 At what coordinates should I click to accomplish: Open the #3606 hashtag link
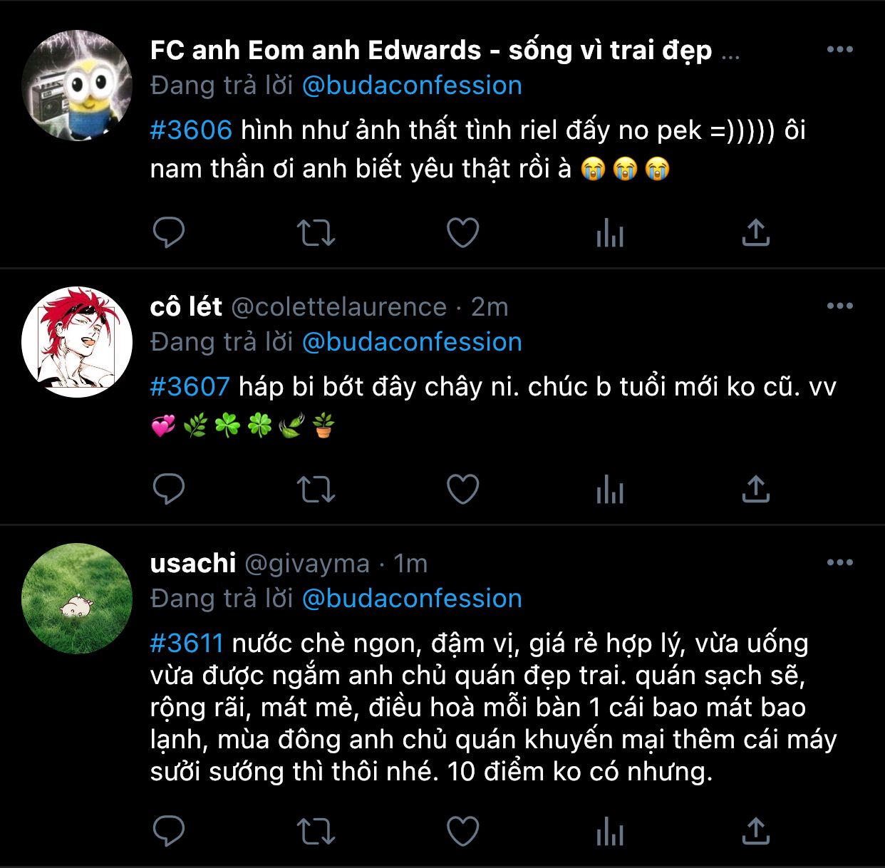point(191,130)
